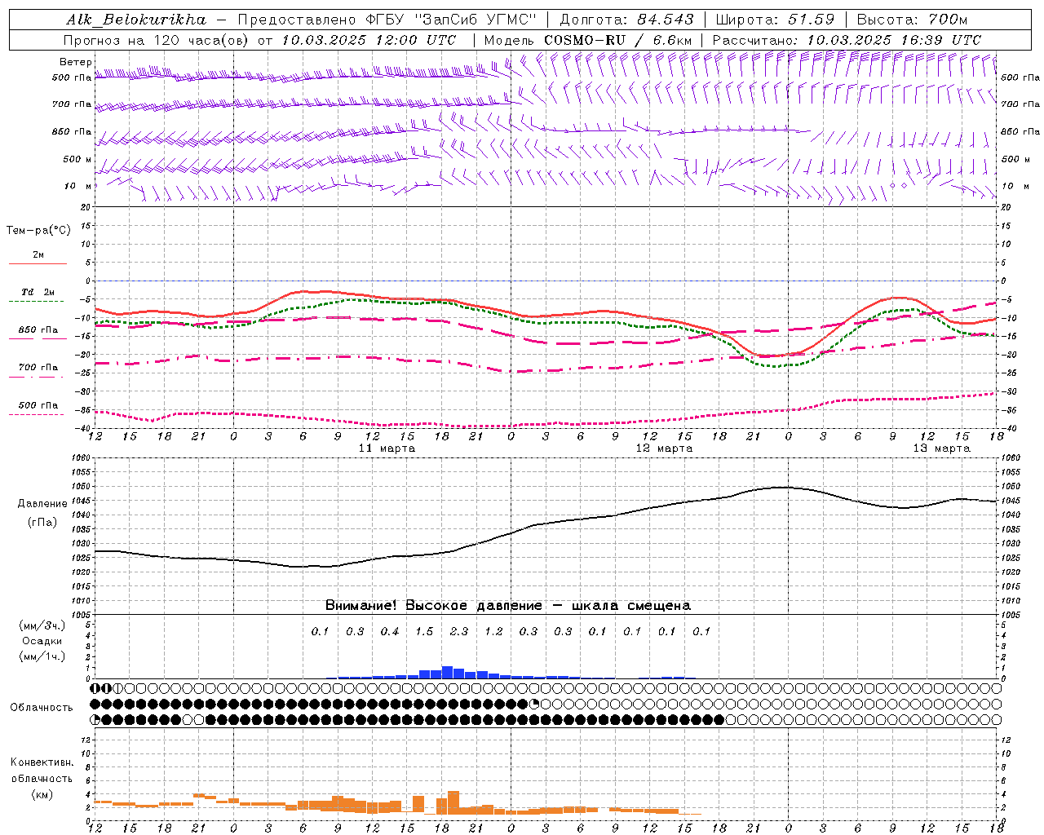This screenshot has height=835, width=1044.
Task: Click the forecast header Прогноз на 120 часа(ов)
Action: 157,40
